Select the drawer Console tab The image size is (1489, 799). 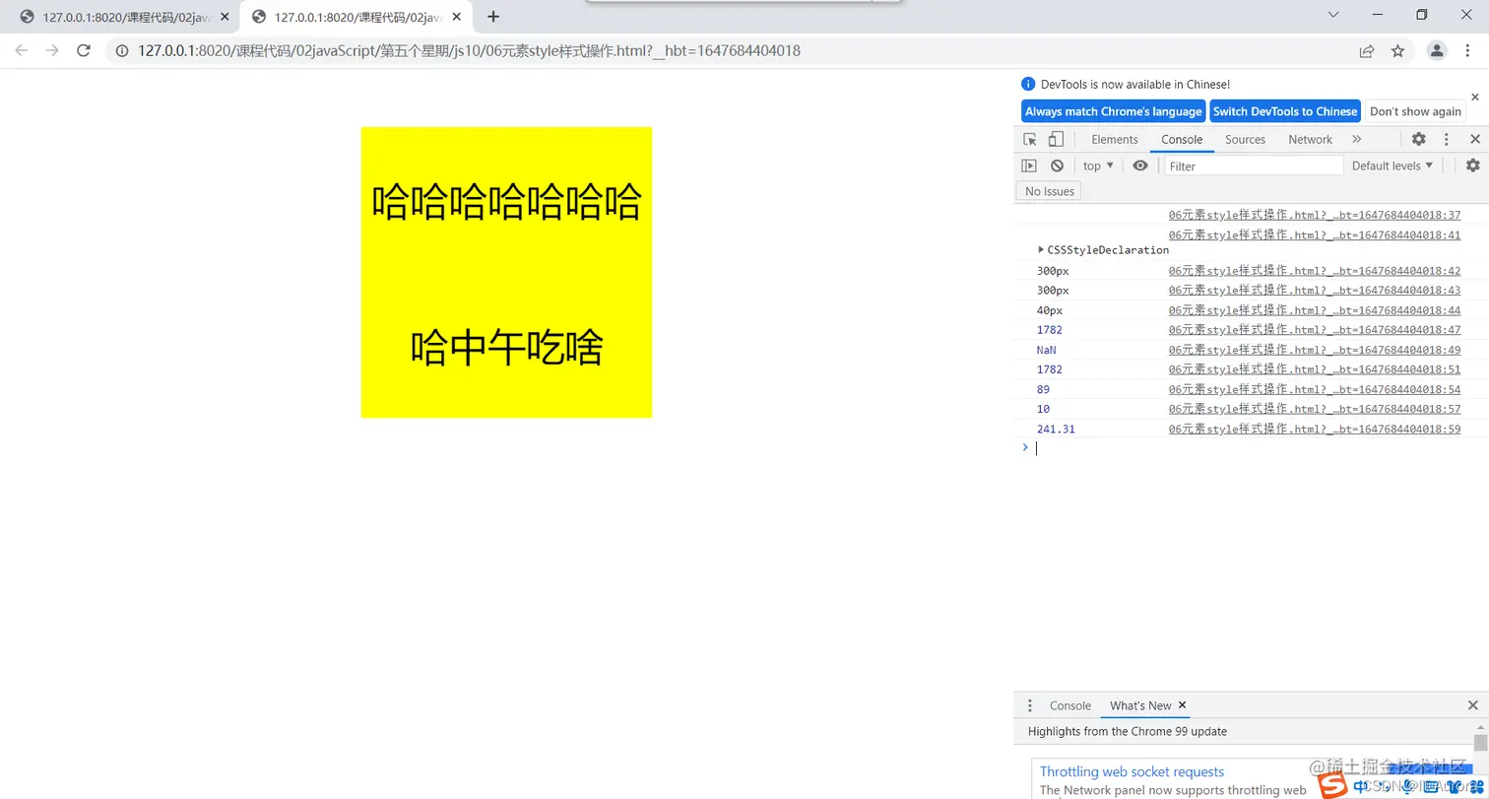click(x=1070, y=705)
